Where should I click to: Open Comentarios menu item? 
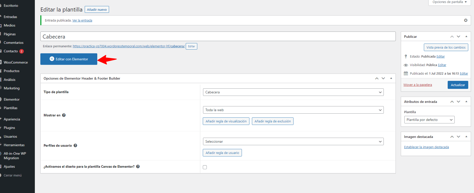[x=14, y=43]
